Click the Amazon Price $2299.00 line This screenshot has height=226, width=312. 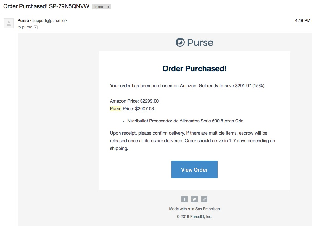tap(134, 101)
